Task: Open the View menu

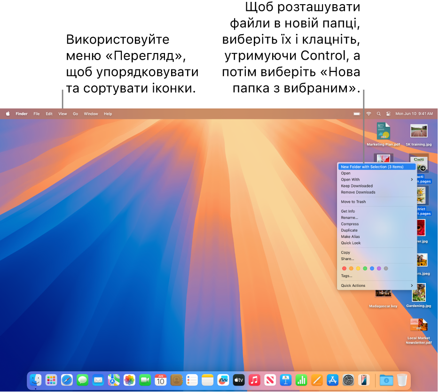Action: pyautogui.click(x=63, y=114)
